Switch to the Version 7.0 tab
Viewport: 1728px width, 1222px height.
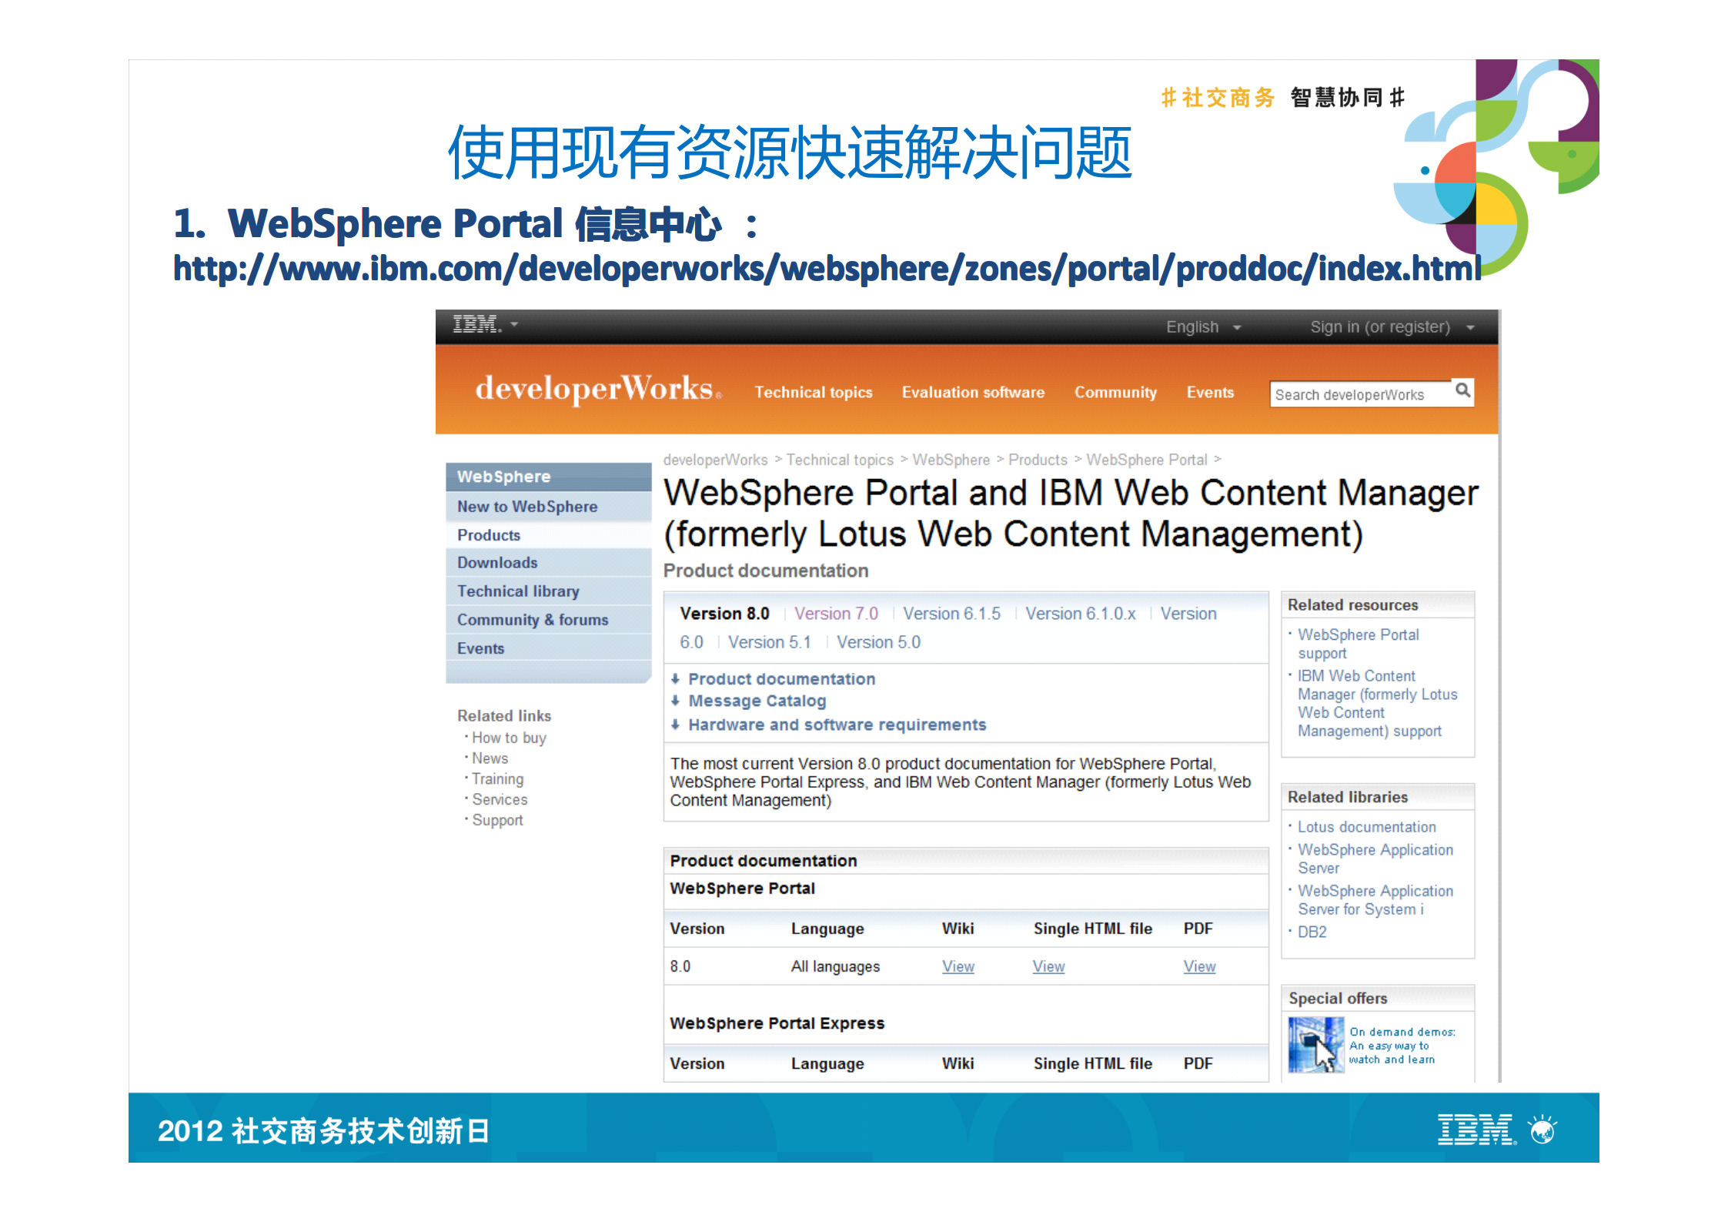click(x=837, y=614)
